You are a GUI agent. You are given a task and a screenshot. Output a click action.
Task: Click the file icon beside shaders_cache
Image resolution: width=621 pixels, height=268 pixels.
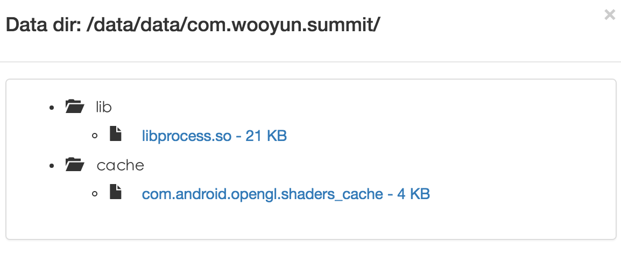point(116,193)
